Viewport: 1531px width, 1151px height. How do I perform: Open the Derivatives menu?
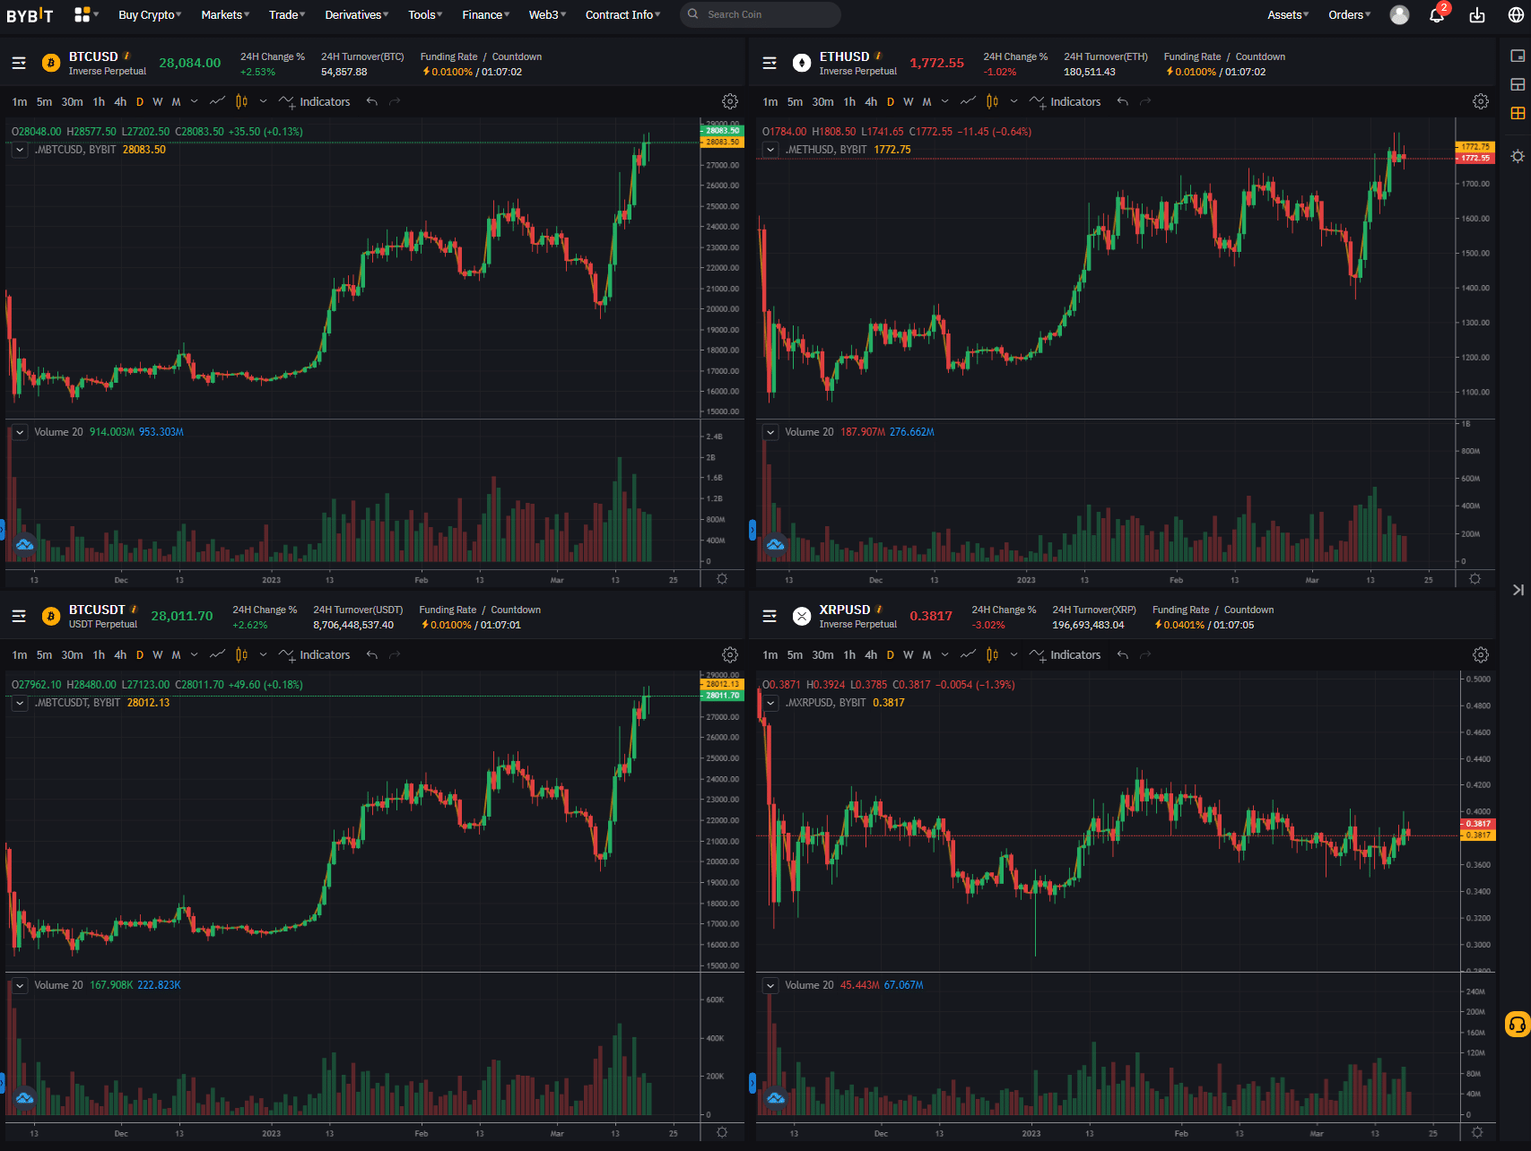pos(356,14)
